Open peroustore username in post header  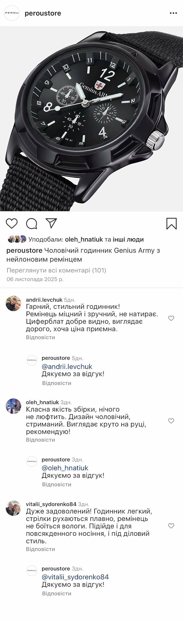[43, 13]
